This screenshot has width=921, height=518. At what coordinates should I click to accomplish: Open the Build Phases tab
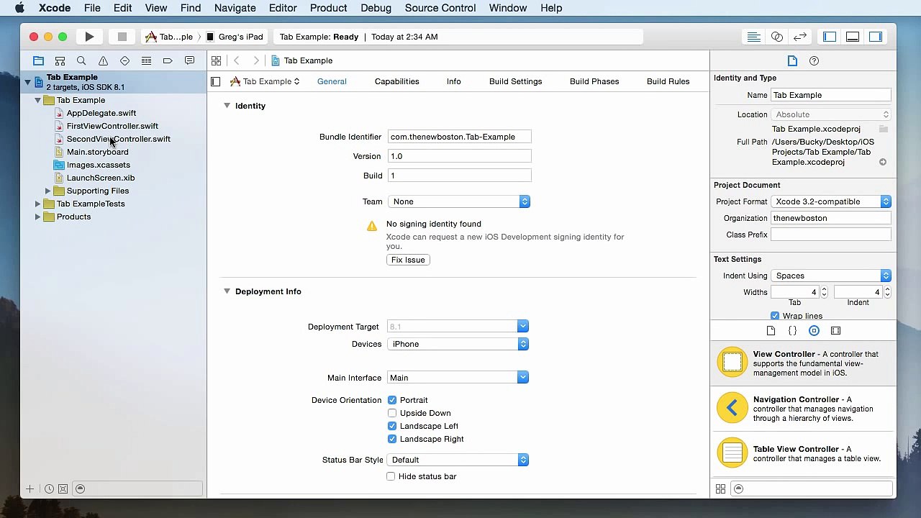(x=594, y=81)
